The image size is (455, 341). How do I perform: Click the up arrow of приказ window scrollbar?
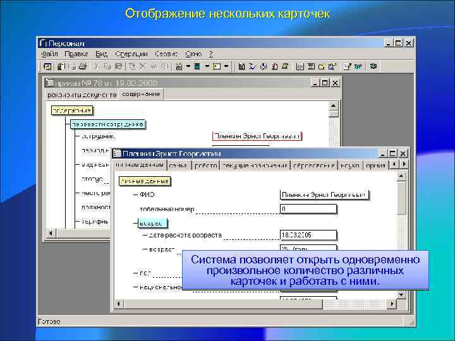334,106
